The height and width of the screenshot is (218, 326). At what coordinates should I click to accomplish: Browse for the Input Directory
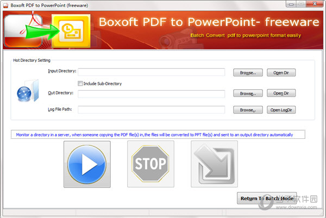[x=248, y=73]
